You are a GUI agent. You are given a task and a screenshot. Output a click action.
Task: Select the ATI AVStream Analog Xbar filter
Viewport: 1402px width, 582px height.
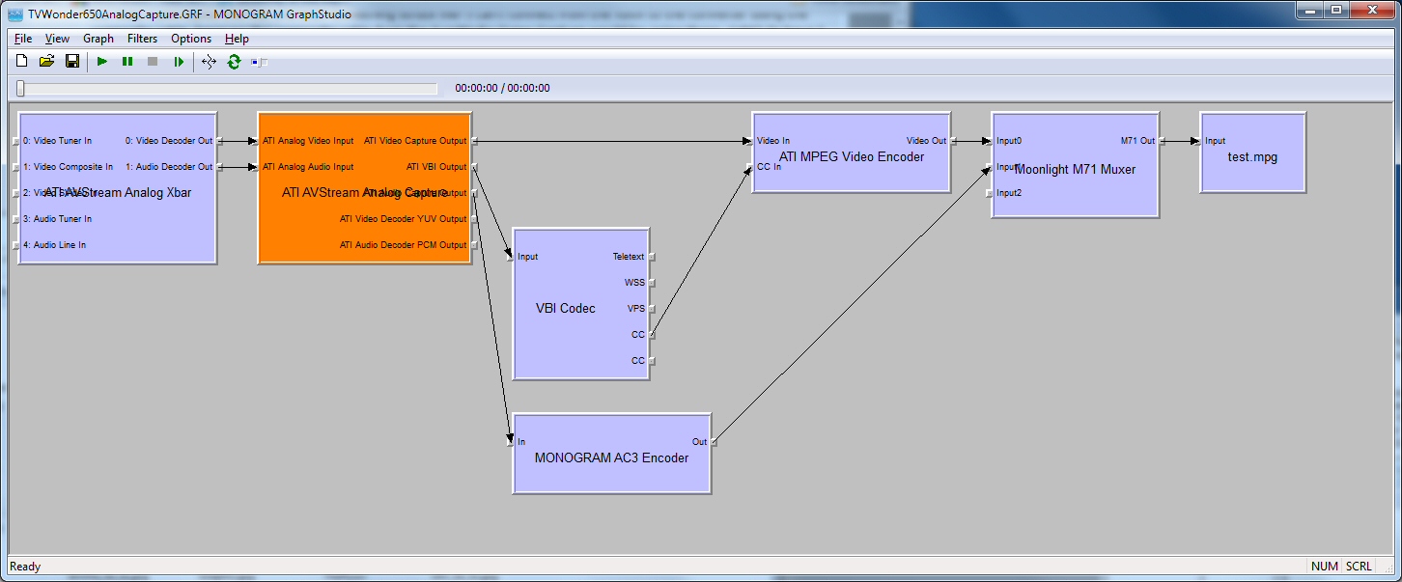117,187
